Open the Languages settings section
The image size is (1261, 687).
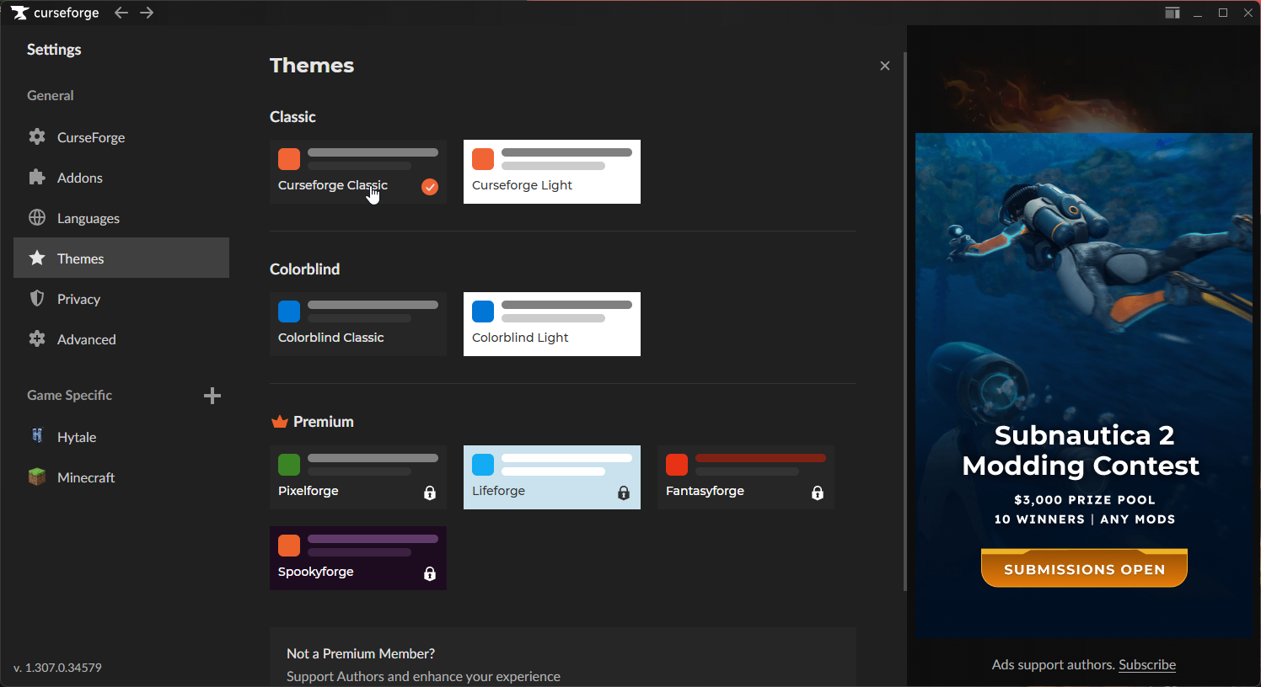[x=121, y=217]
